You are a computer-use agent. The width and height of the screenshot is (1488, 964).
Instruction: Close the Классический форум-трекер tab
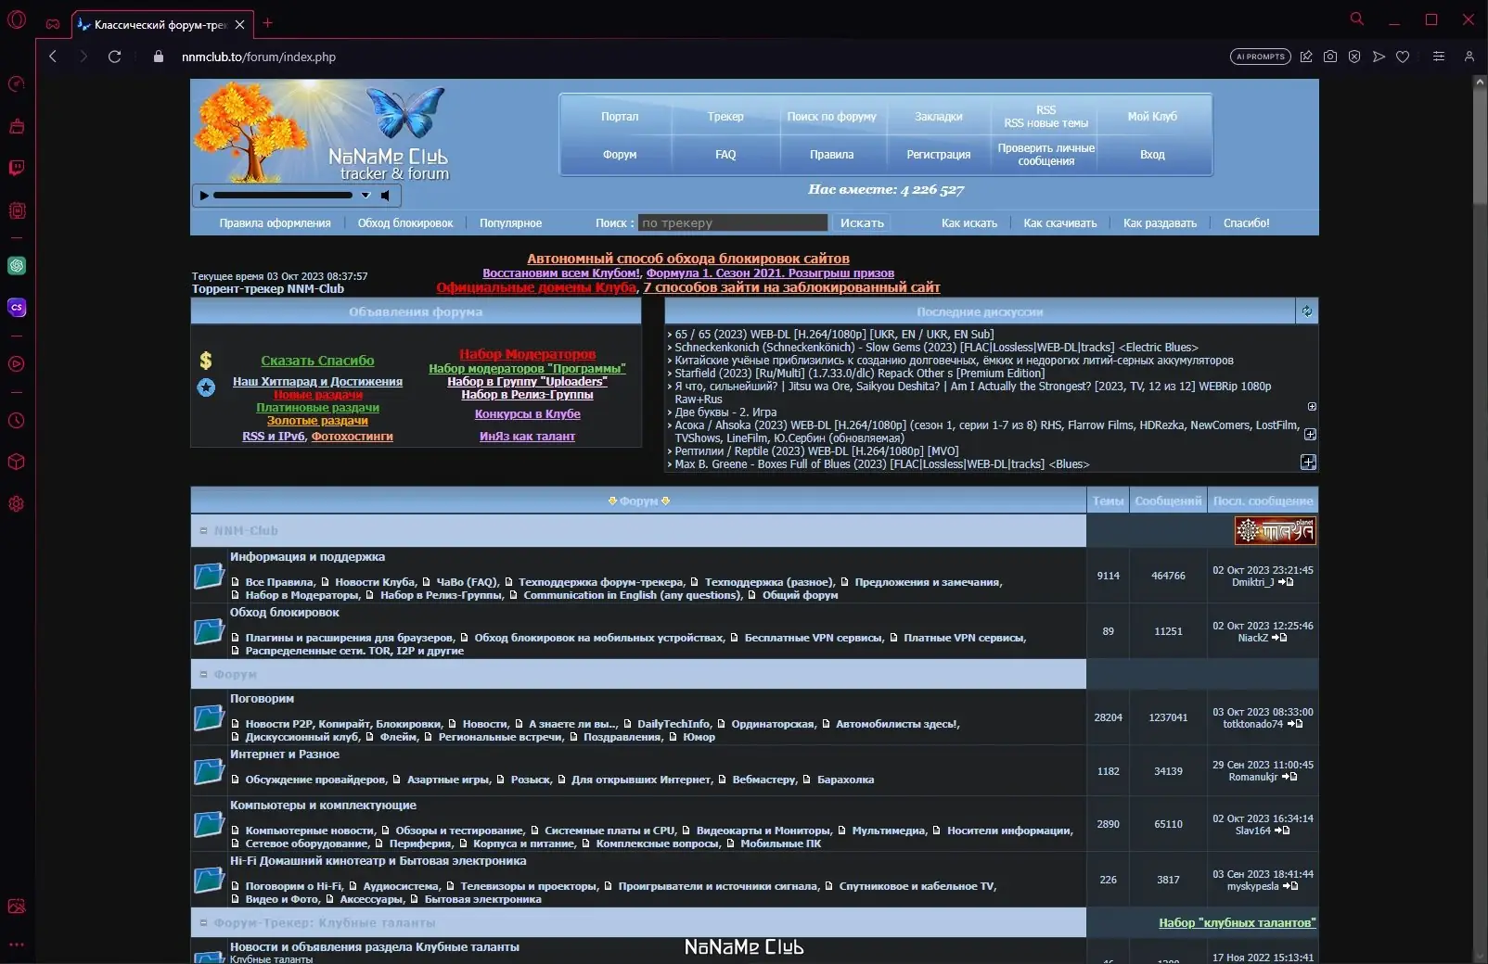pyautogui.click(x=240, y=24)
